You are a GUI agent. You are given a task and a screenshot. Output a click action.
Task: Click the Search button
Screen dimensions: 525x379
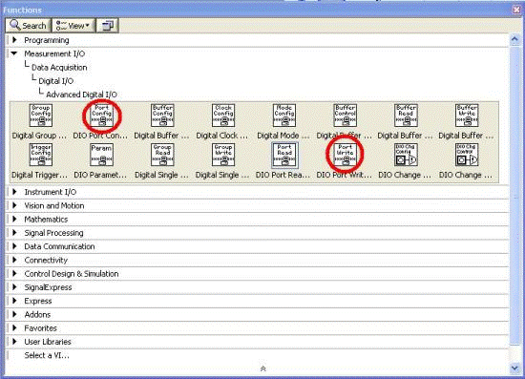28,26
